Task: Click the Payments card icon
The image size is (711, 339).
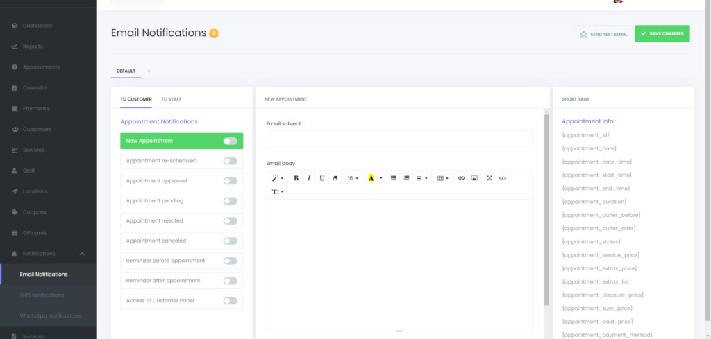Action: 15,109
